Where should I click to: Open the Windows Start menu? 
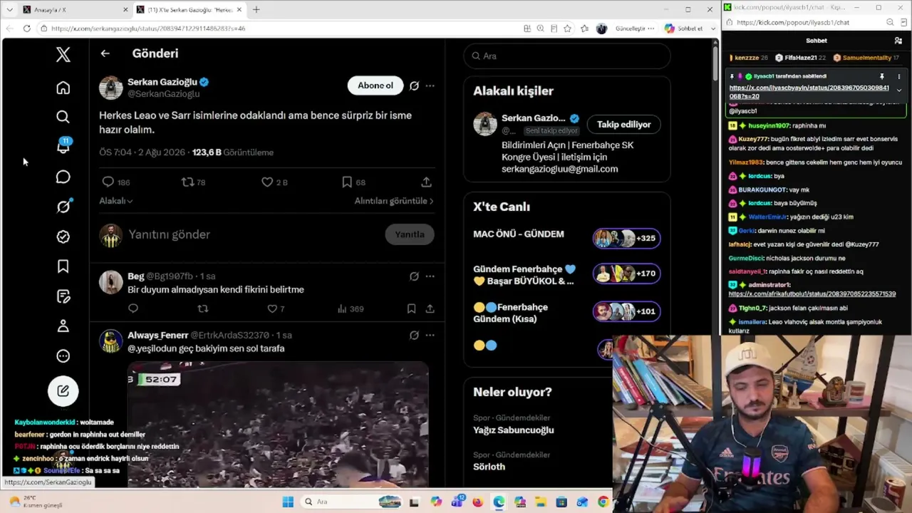click(288, 502)
